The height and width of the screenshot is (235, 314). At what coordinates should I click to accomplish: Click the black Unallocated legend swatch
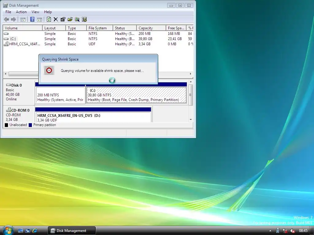[x=6, y=125]
